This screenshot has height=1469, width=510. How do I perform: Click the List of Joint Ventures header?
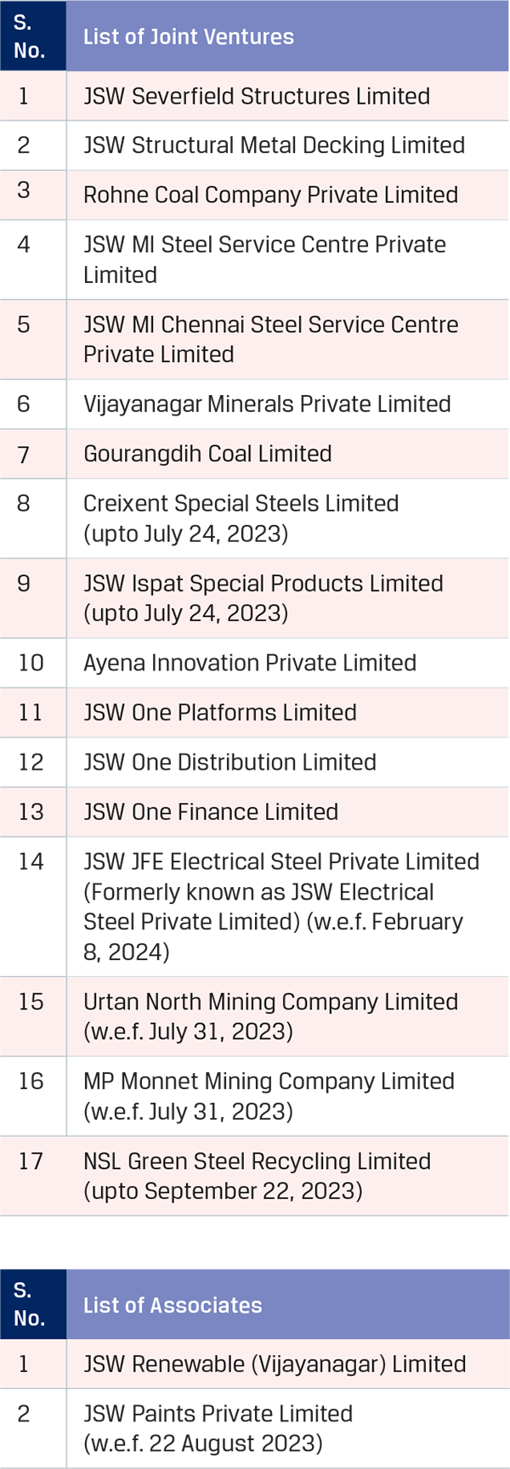(x=189, y=37)
